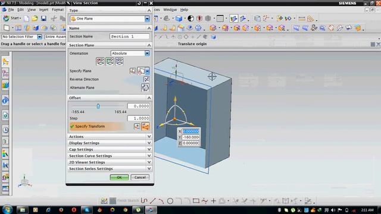This screenshot has width=381, height=214.
Task: Open the File menu
Action: click(11, 10)
